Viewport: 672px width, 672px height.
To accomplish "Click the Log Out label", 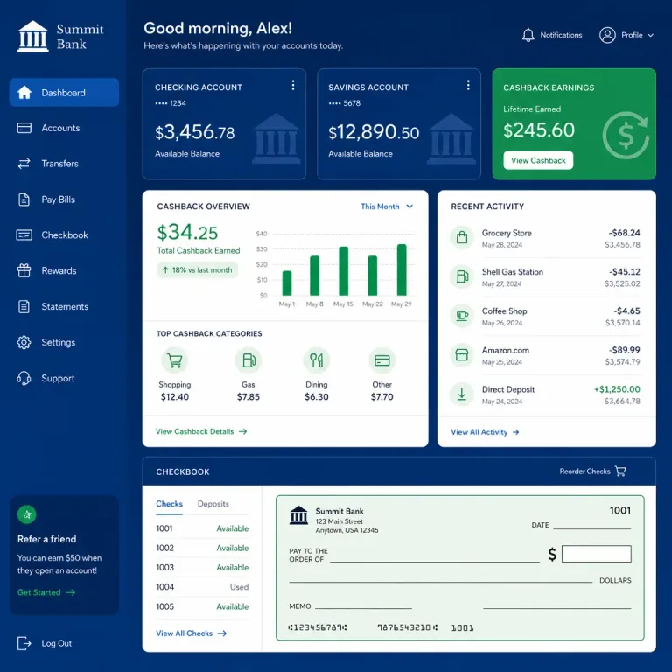I will [57, 643].
